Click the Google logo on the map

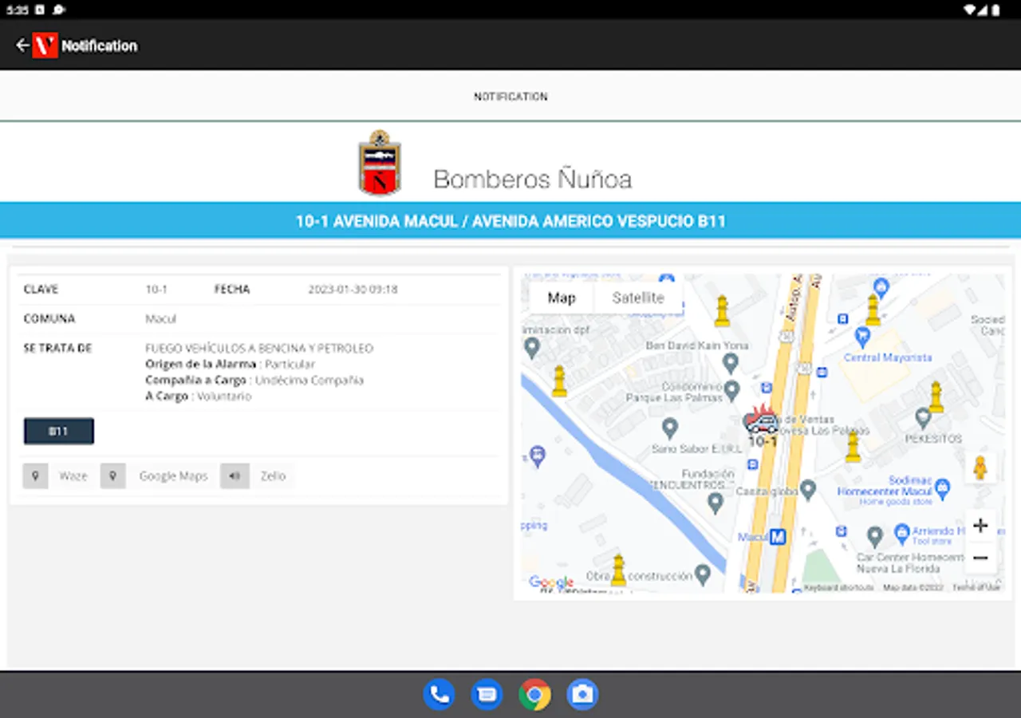pyautogui.click(x=551, y=582)
